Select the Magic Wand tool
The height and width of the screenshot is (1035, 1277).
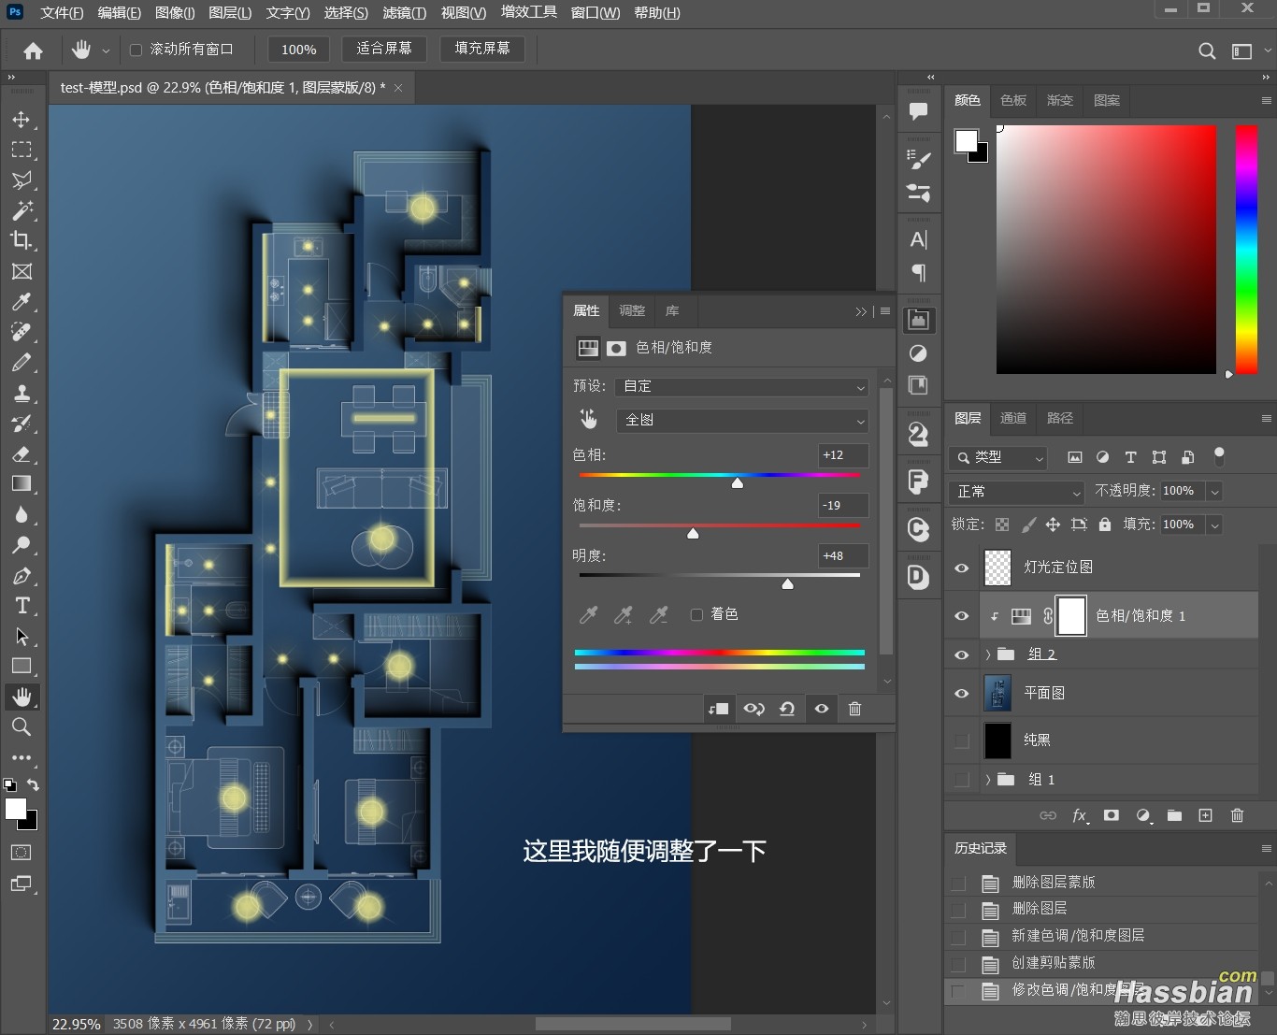click(x=22, y=210)
